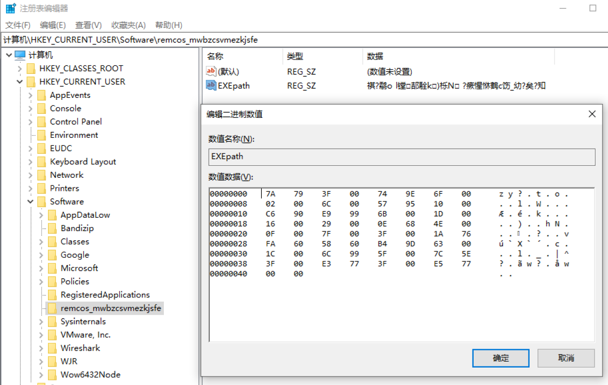Expand the AppEvents key arrow

coord(30,95)
